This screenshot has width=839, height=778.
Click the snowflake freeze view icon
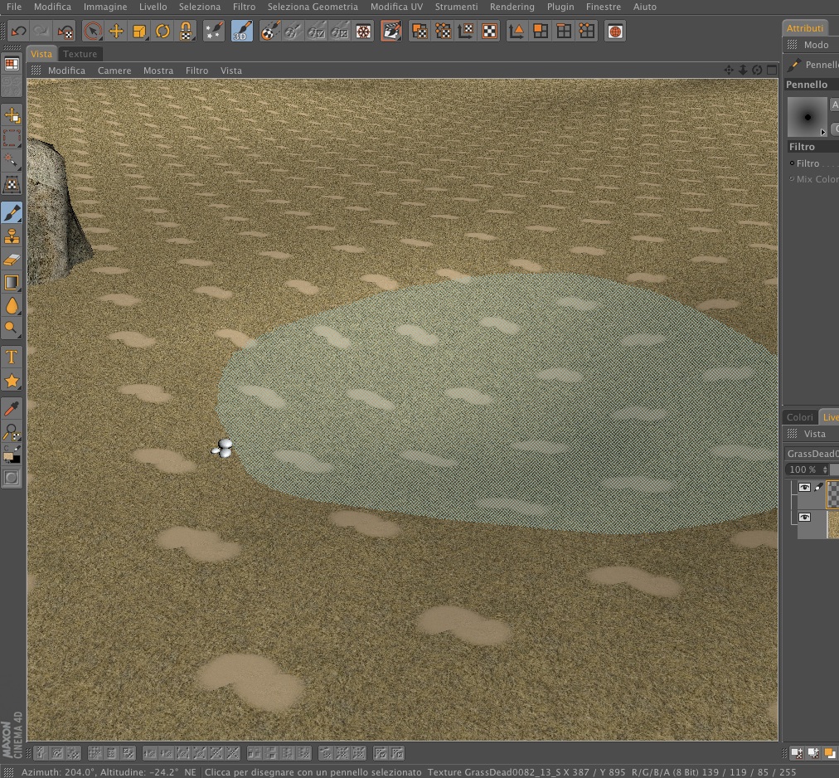pos(363,31)
